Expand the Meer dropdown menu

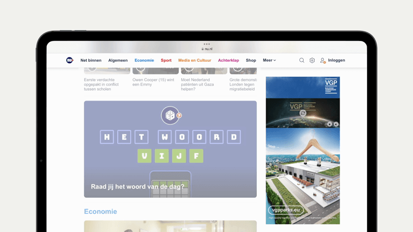269,60
